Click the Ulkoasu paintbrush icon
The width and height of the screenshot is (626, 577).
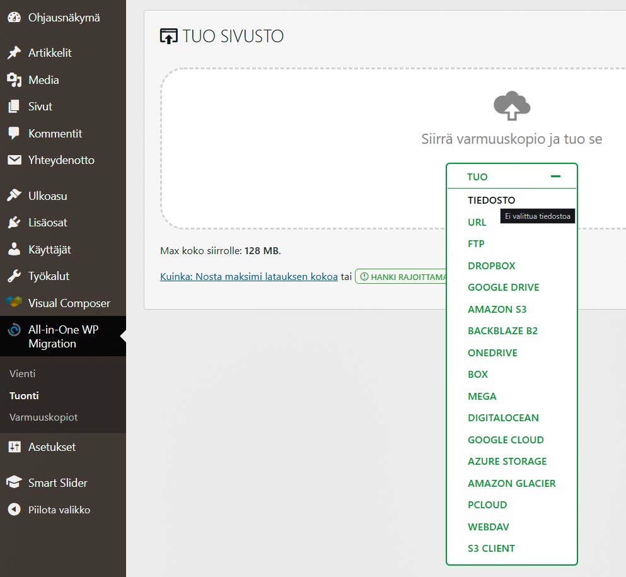(x=14, y=195)
